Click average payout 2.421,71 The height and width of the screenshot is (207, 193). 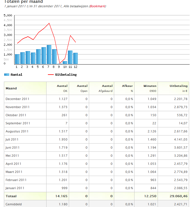tap(181, 204)
